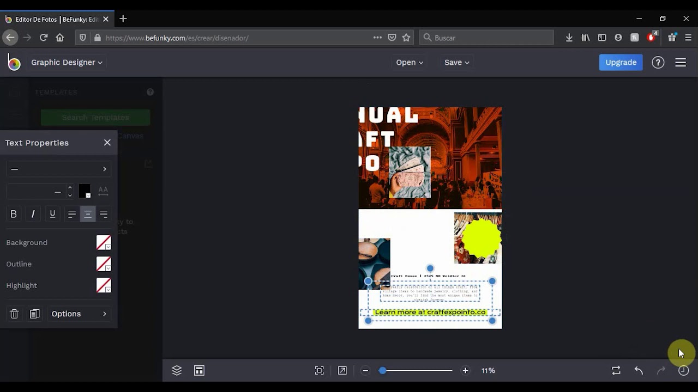Viewport: 698px width, 392px height.
Task: Go back in the browser
Action: [10, 38]
